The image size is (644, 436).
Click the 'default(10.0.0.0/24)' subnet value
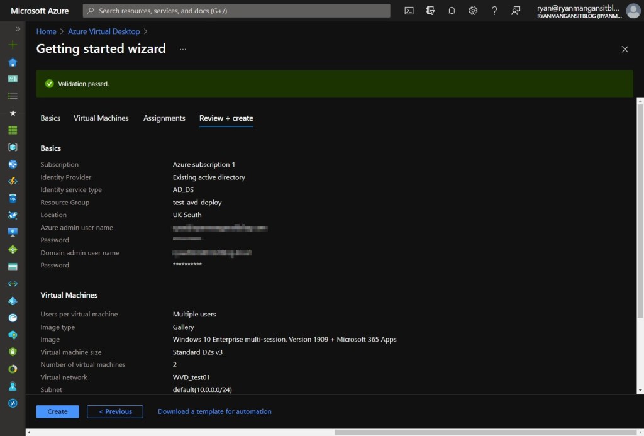202,389
